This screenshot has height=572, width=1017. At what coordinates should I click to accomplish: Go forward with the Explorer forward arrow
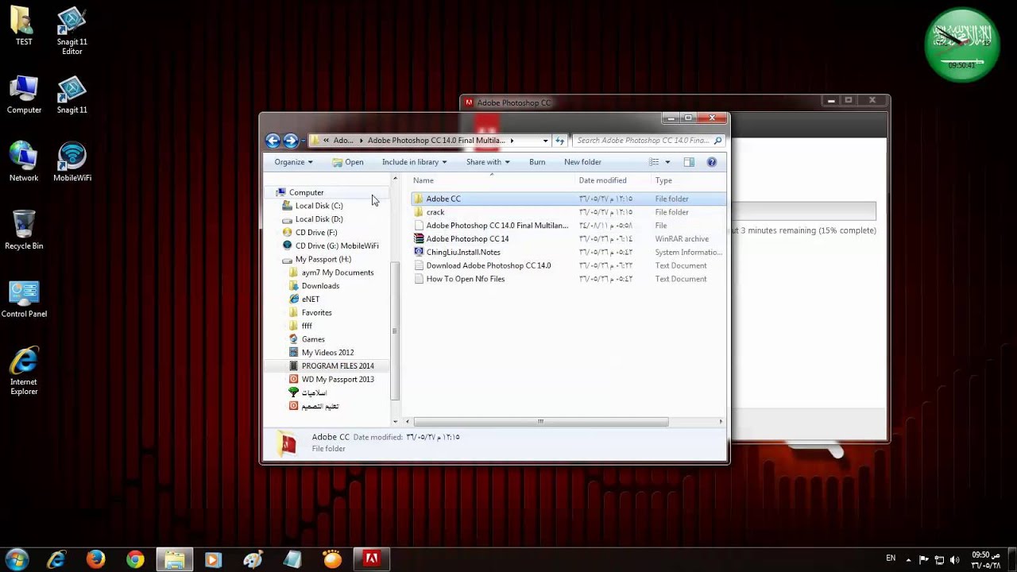(x=291, y=141)
